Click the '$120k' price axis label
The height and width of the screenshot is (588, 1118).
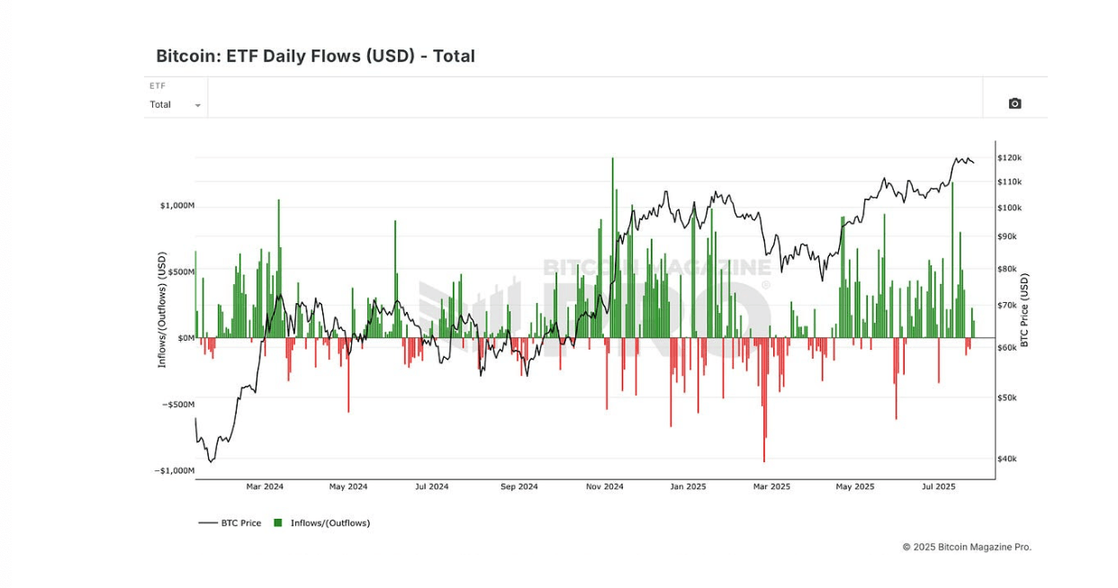(x=1009, y=158)
